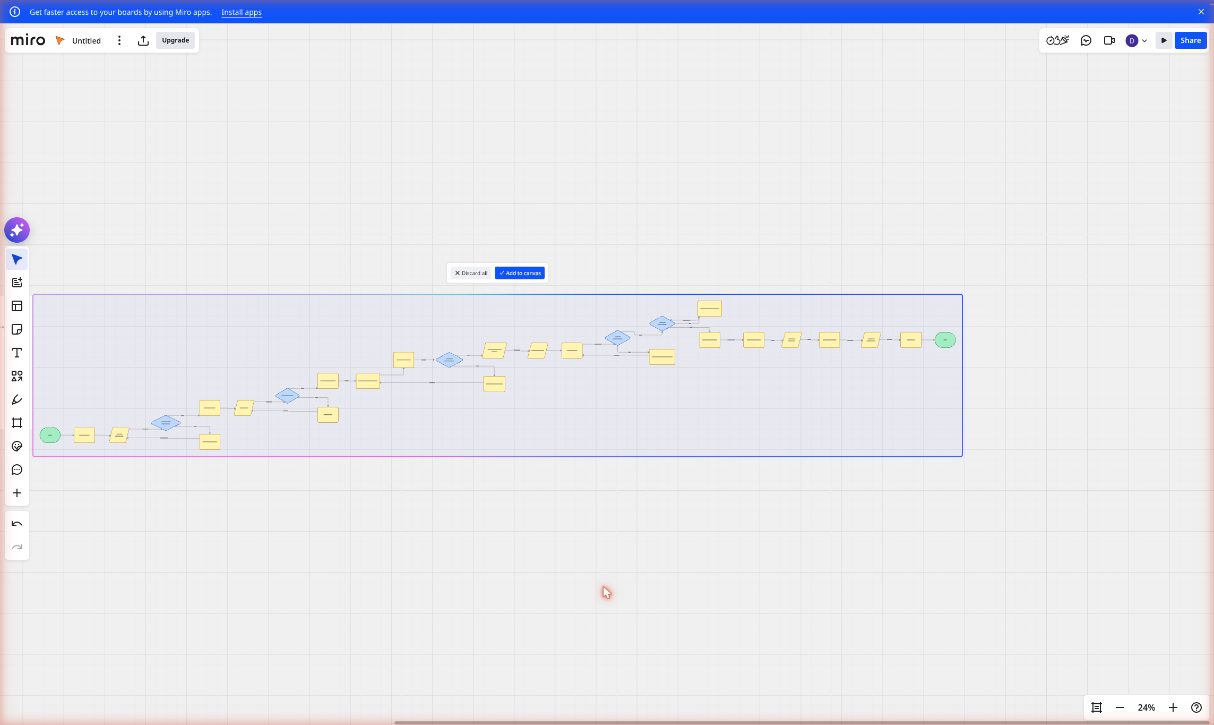Select the cursor Select tool
The image size is (1214, 725).
[17, 259]
